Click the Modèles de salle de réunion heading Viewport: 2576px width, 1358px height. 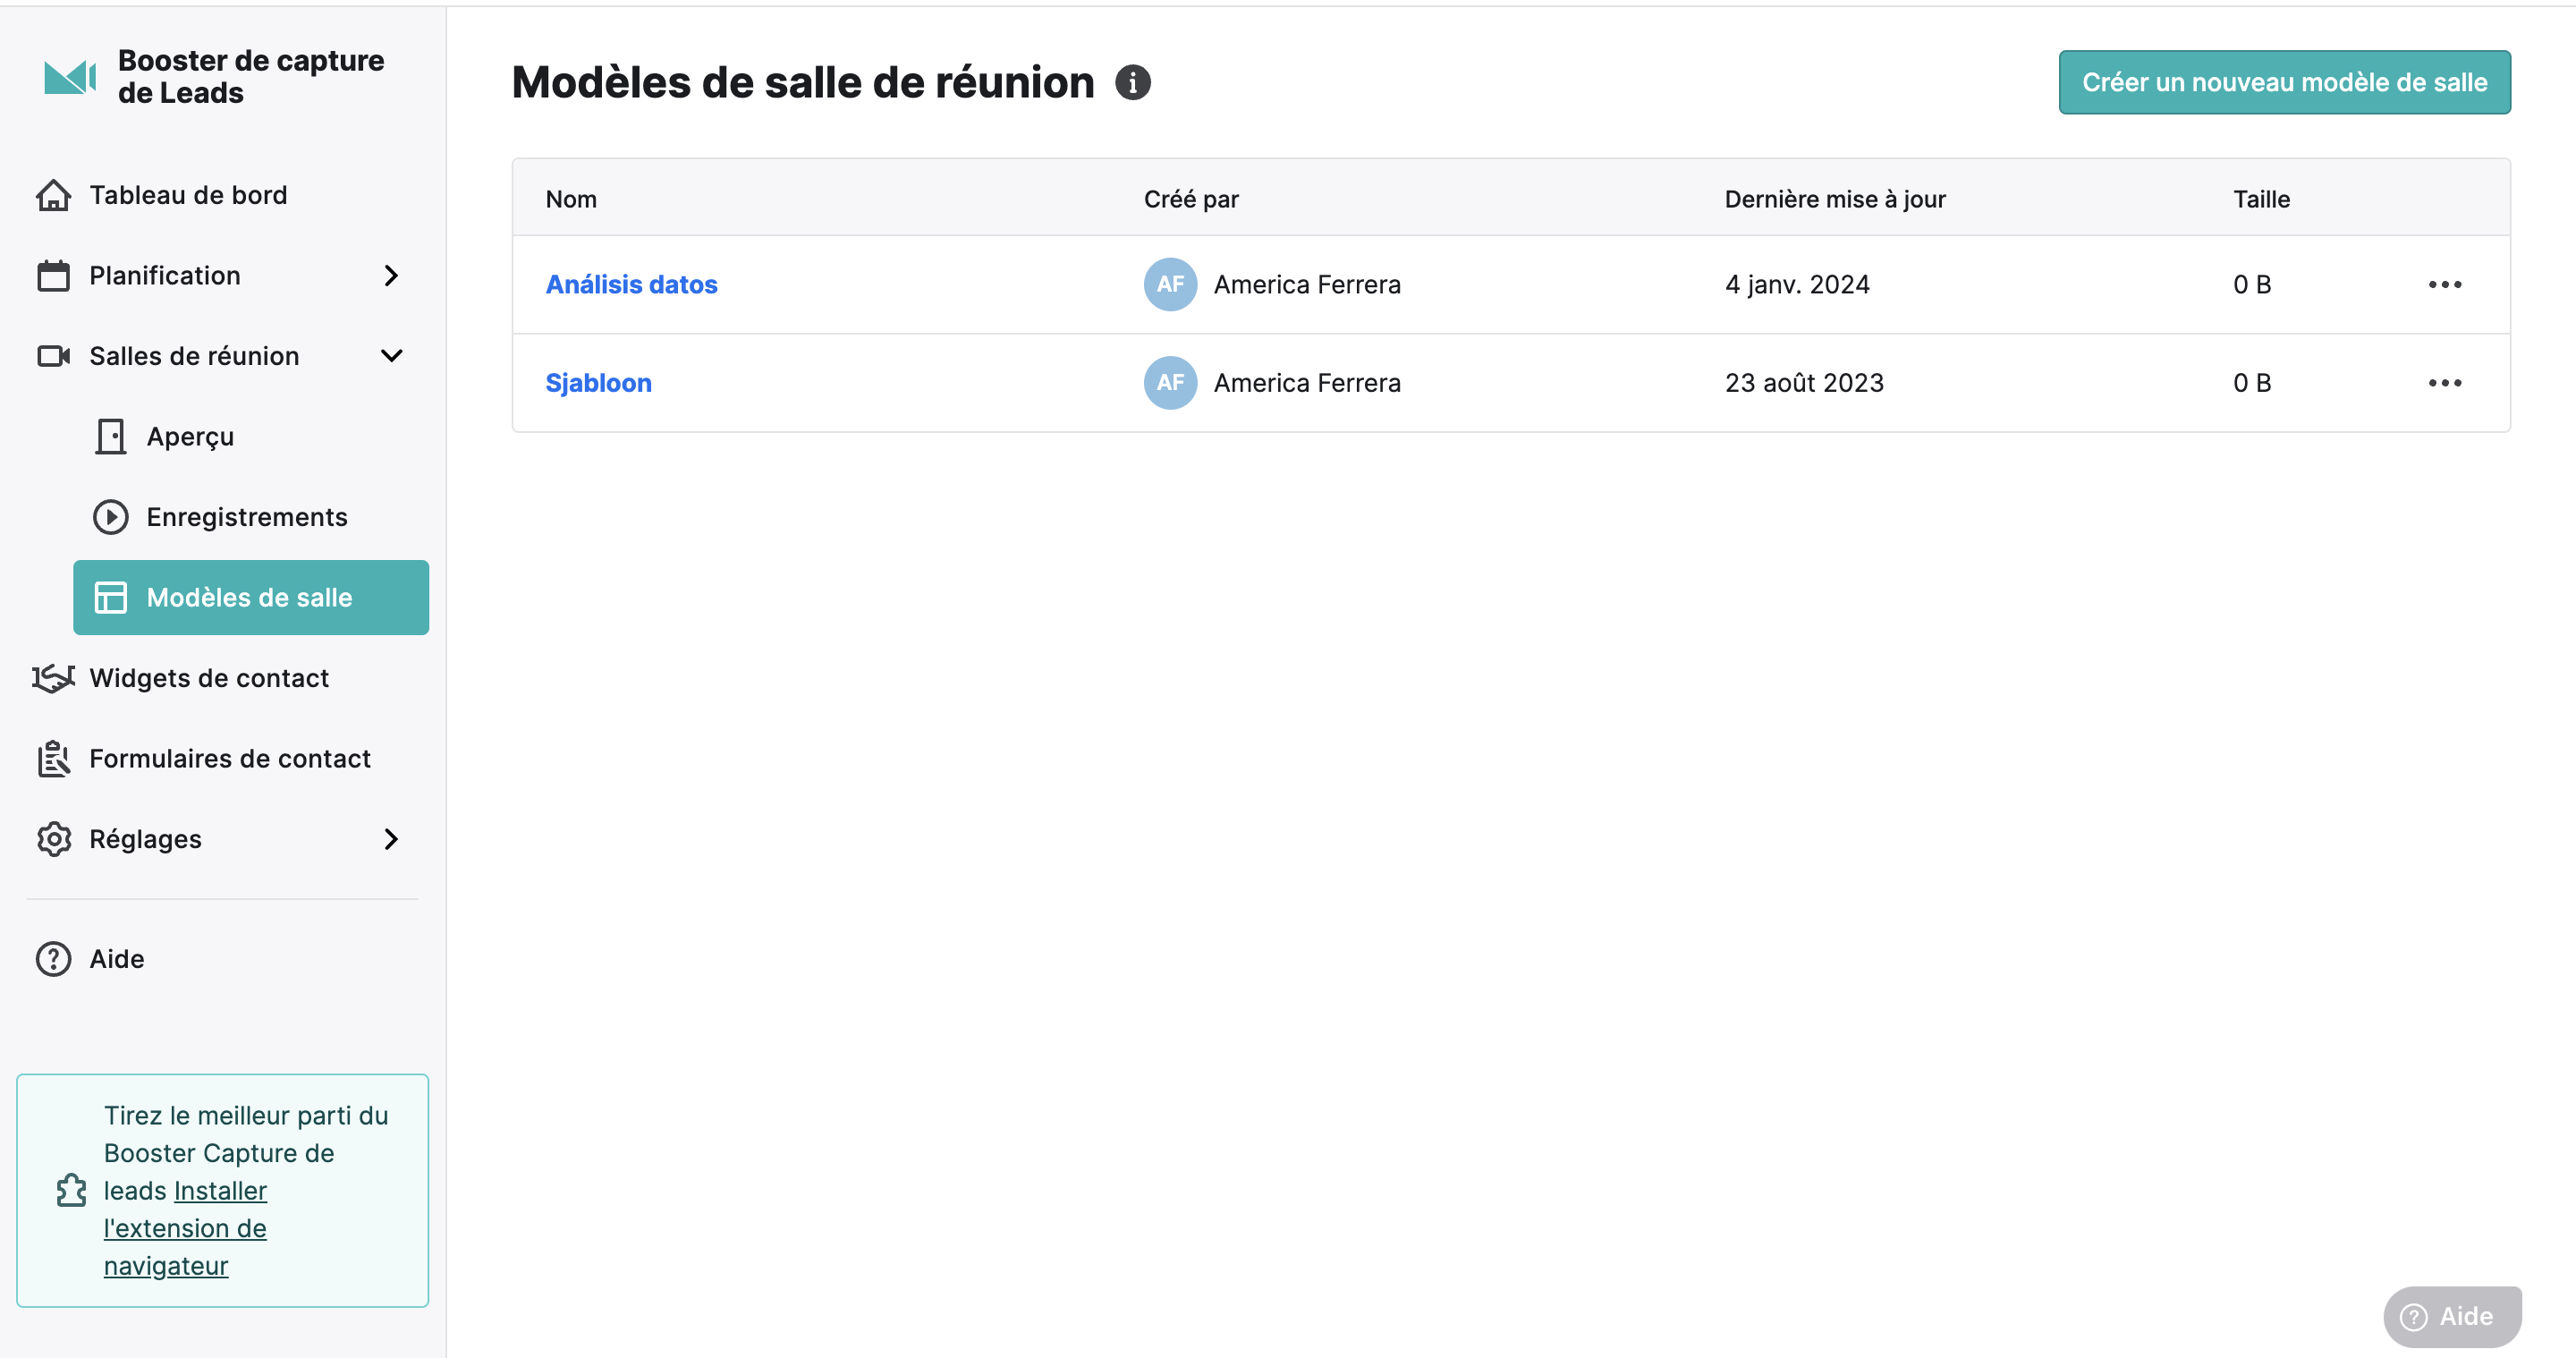803,82
